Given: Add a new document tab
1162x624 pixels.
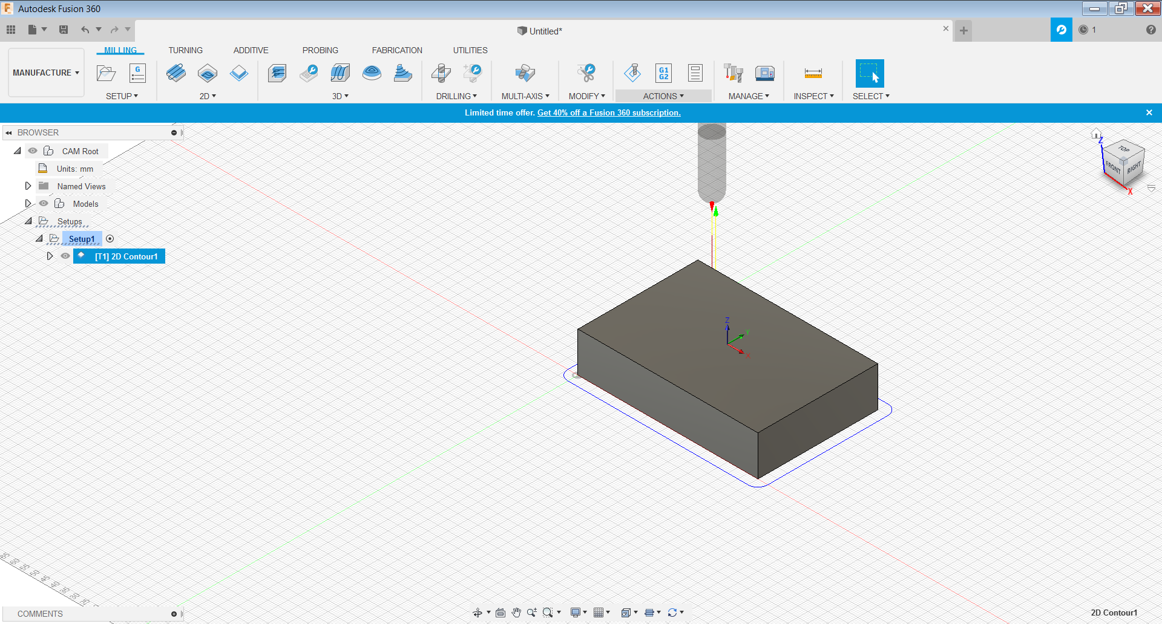Looking at the screenshot, I should click(963, 31).
